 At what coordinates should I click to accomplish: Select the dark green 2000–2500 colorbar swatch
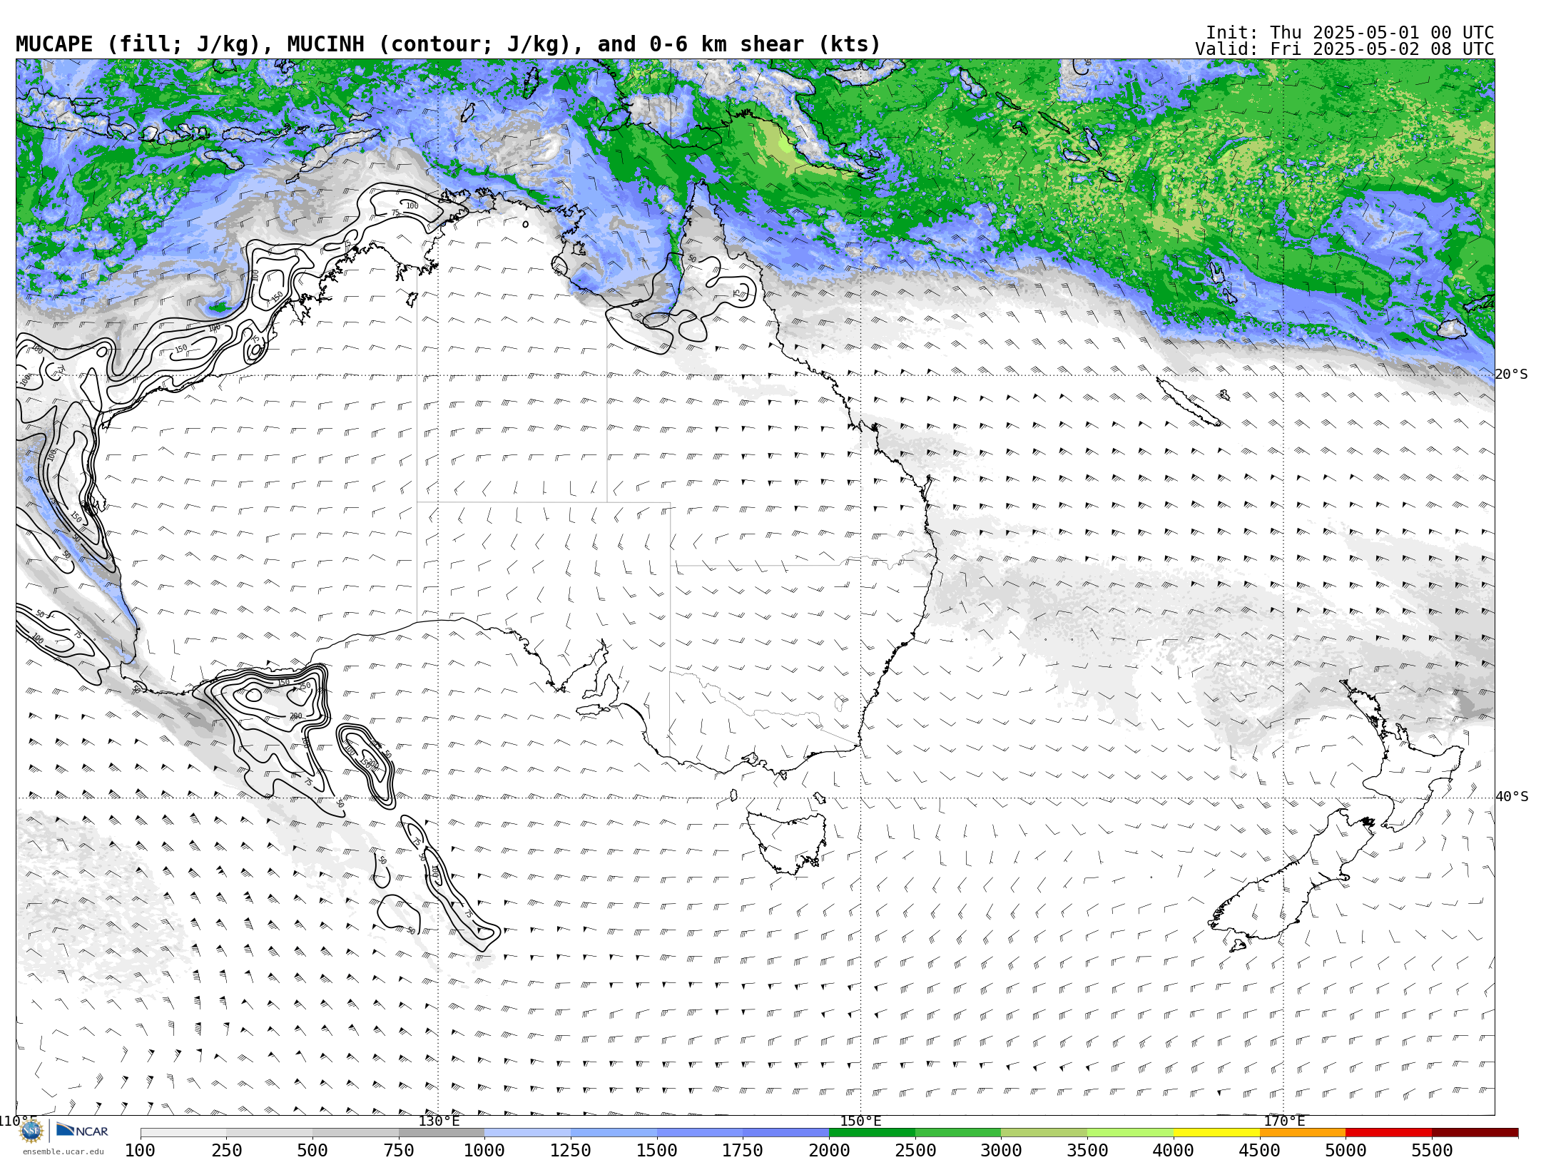click(x=872, y=1133)
